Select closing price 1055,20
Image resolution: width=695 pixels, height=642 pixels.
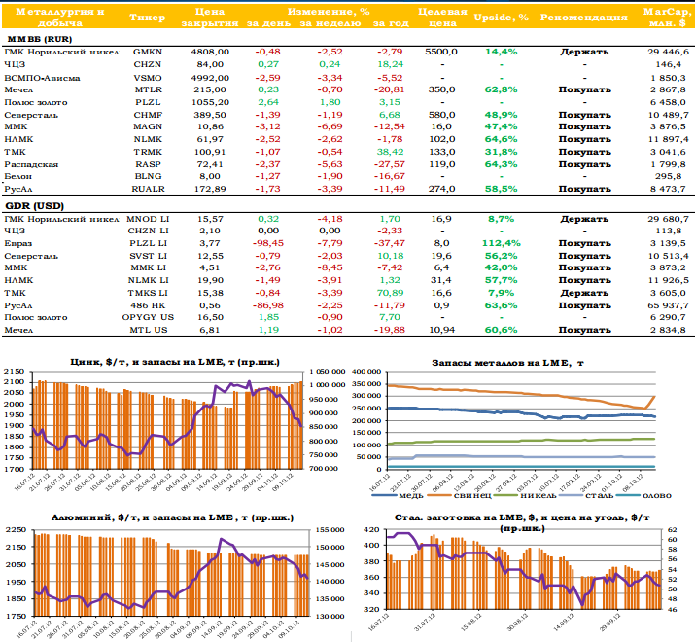click(210, 102)
